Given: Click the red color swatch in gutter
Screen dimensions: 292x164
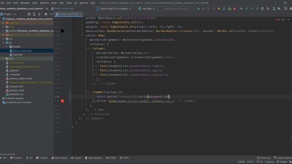Looking at the screenshot, I should click(63, 101).
